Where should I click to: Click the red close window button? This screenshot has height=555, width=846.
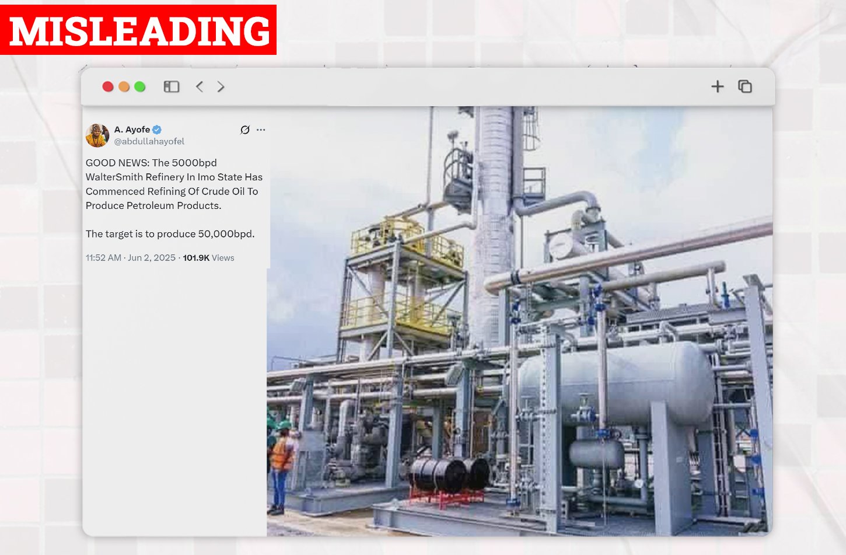(x=108, y=87)
